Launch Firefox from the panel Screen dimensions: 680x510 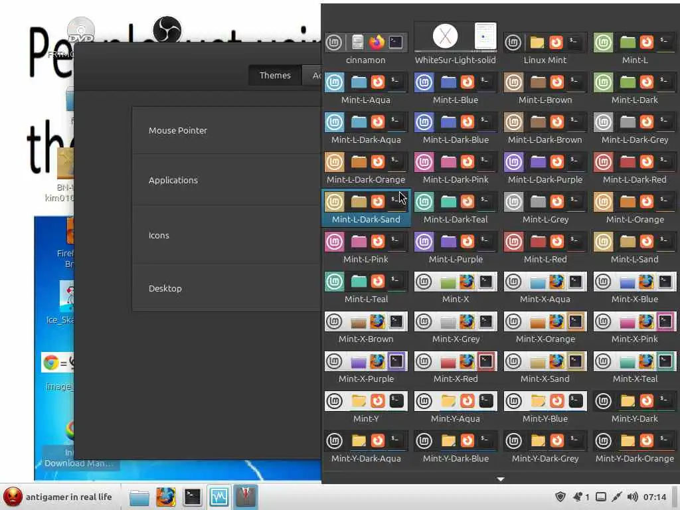tap(165, 497)
